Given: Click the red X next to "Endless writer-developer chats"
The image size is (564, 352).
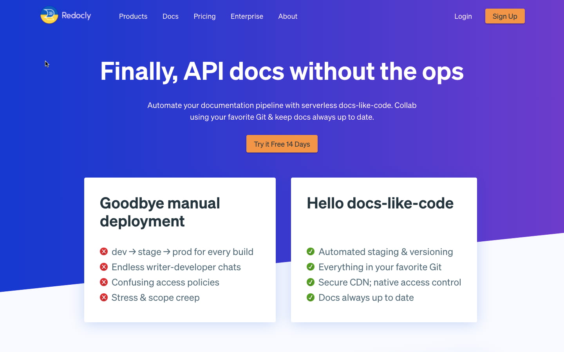Looking at the screenshot, I should pos(104,266).
